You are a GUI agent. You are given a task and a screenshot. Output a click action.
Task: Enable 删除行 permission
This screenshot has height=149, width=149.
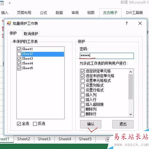tap(83, 114)
